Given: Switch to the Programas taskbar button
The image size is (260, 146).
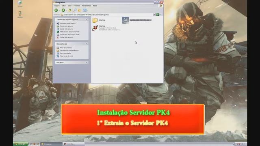Looking at the screenshot, I should [x=52, y=144].
